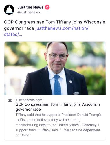
Task: Click the blue tie in the preview photo
Action: point(57,85)
